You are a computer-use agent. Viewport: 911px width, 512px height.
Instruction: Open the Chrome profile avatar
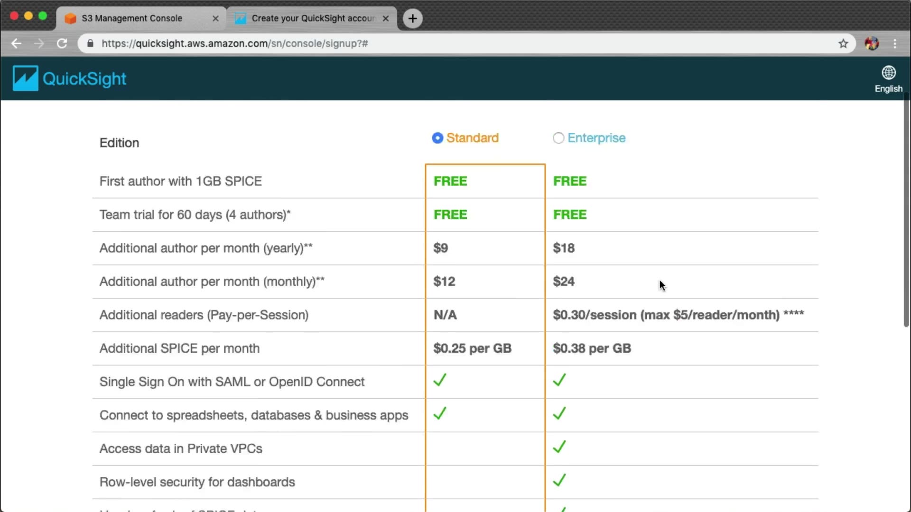[x=871, y=44]
